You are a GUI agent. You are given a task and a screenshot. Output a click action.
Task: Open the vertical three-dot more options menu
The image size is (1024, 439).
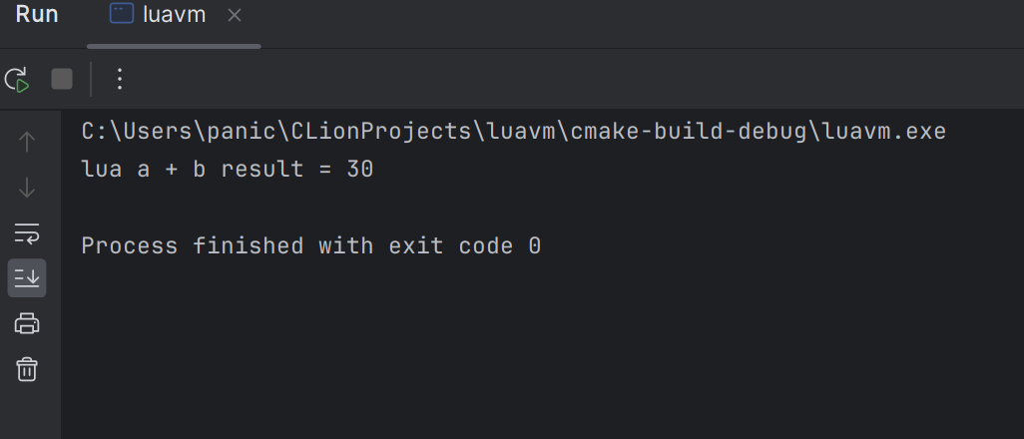tap(120, 80)
